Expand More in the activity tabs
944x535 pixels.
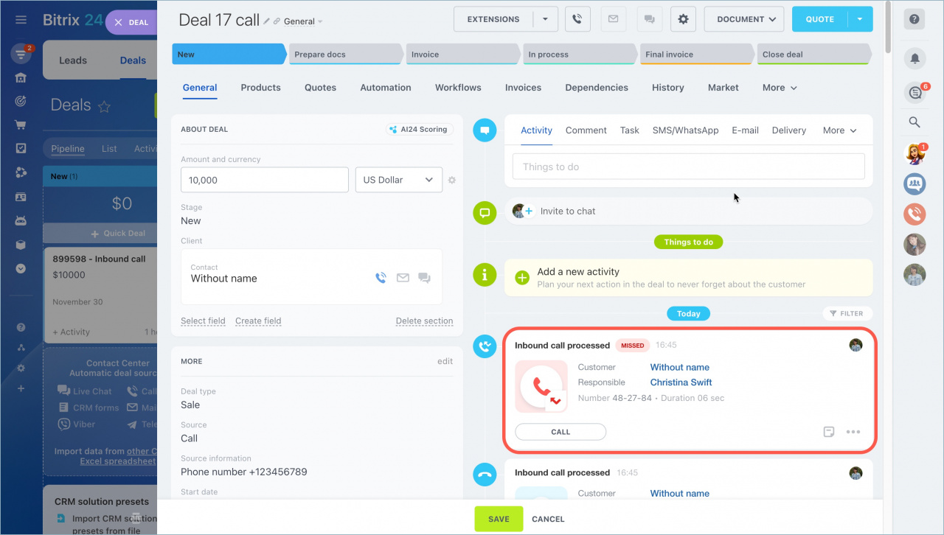839,130
